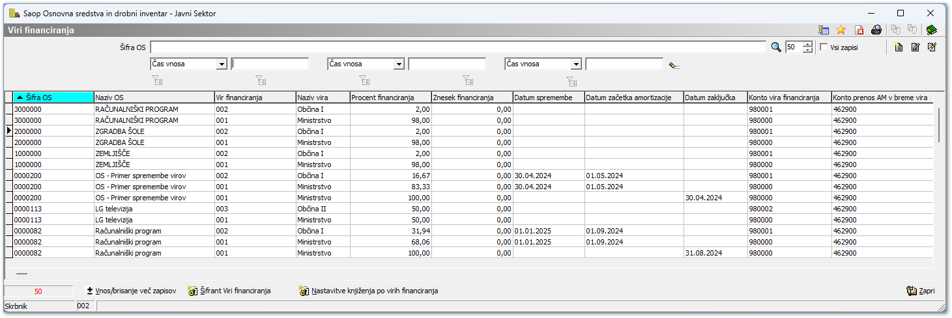Click the date cell 31.08.2024

click(x=715, y=252)
